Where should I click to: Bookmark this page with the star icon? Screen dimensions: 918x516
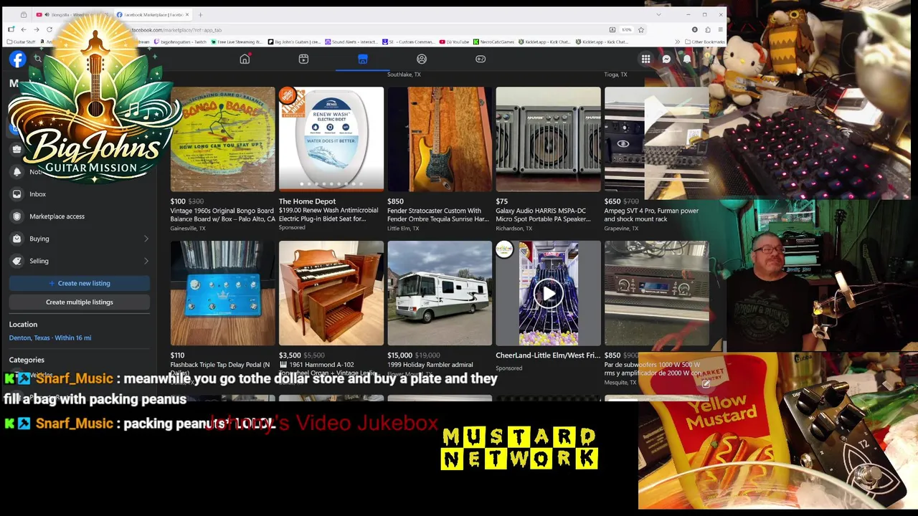641,29
